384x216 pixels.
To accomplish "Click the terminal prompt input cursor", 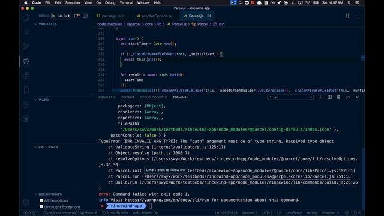I will click(x=150, y=206).
